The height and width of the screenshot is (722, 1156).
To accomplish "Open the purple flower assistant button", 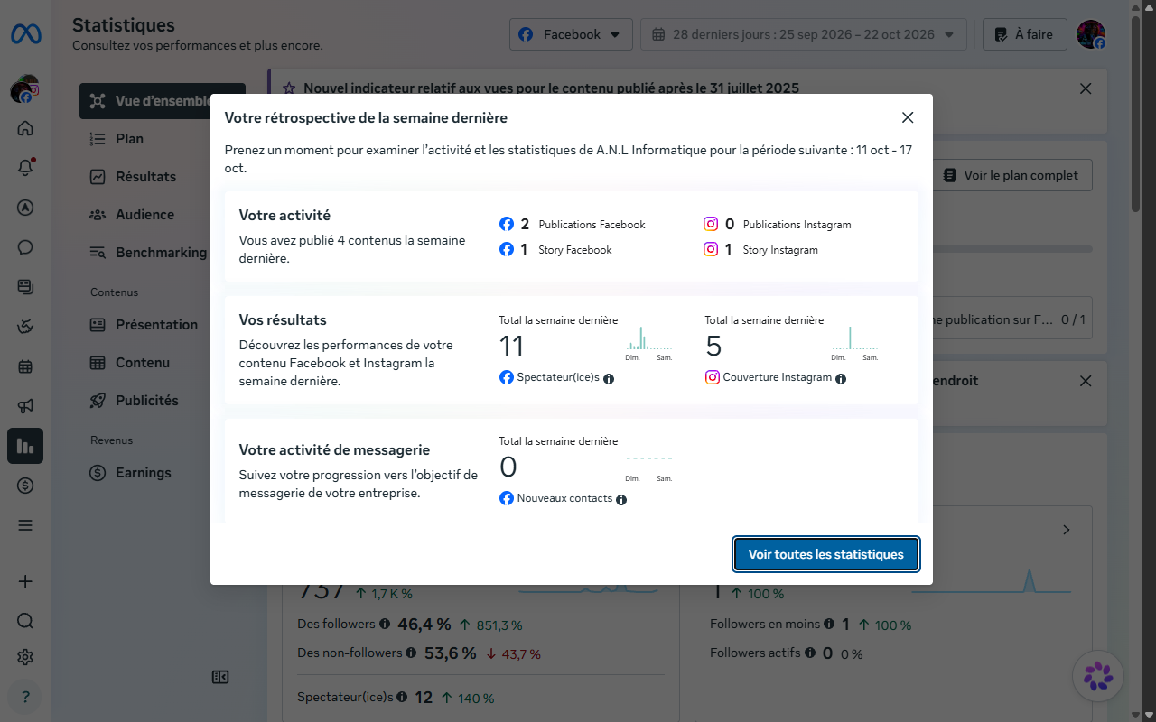I will click(x=1098, y=675).
